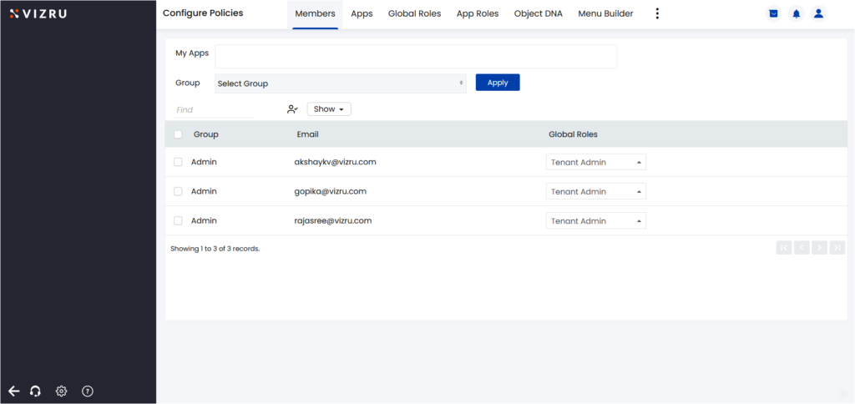Click the user check icon beside Show
Image resolution: width=855 pixels, height=404 pixels.
tap(292, 109)
